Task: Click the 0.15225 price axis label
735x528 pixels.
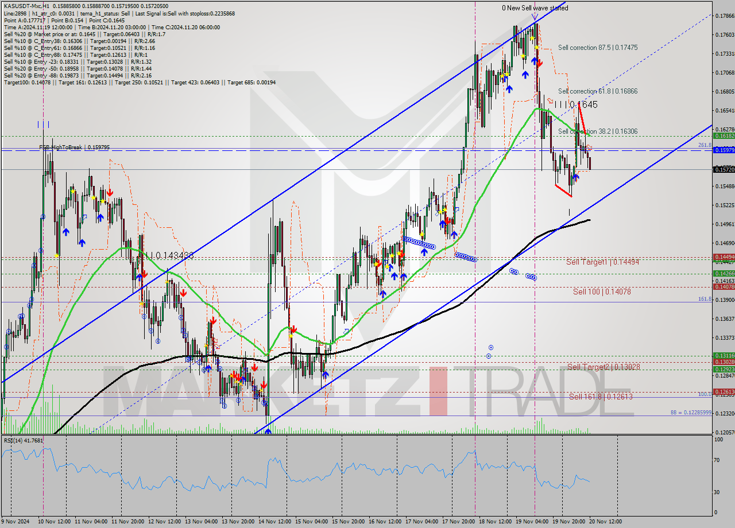Action: (x=724, y=205)
